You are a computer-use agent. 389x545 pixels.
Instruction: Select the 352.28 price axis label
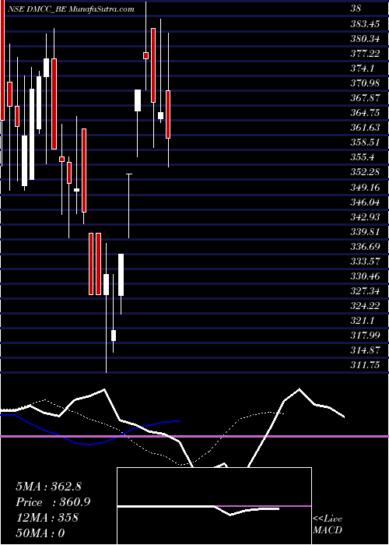pyautogui.click(x=365, y=172)
